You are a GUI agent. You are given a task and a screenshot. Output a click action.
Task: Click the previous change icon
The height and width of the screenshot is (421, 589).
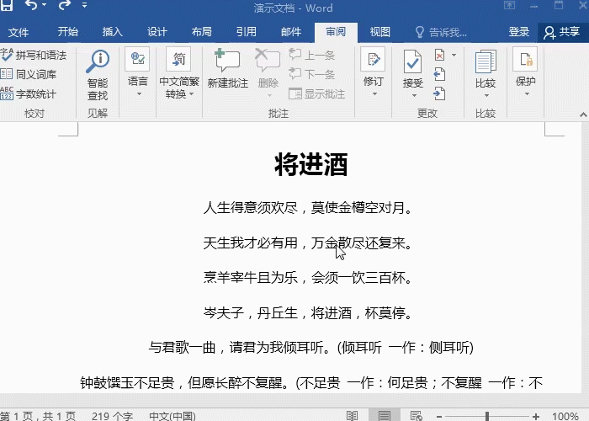tap(439, 74)
